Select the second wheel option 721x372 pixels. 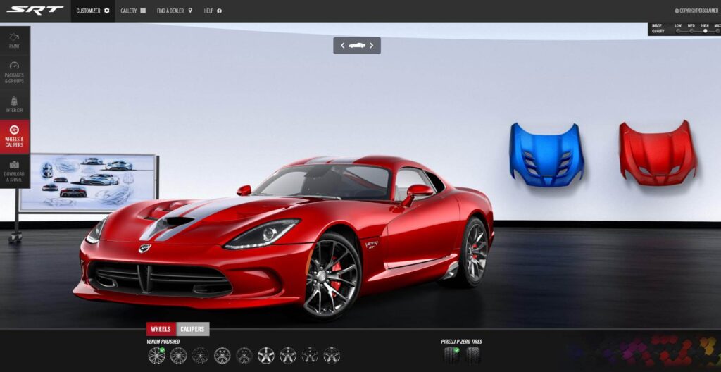(178, 355)
